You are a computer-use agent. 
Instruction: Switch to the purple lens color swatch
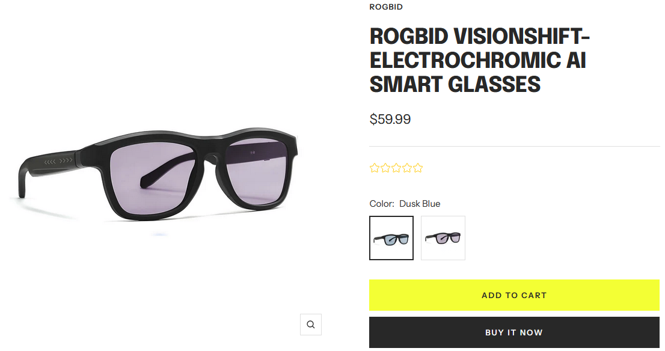pos(443,238)
